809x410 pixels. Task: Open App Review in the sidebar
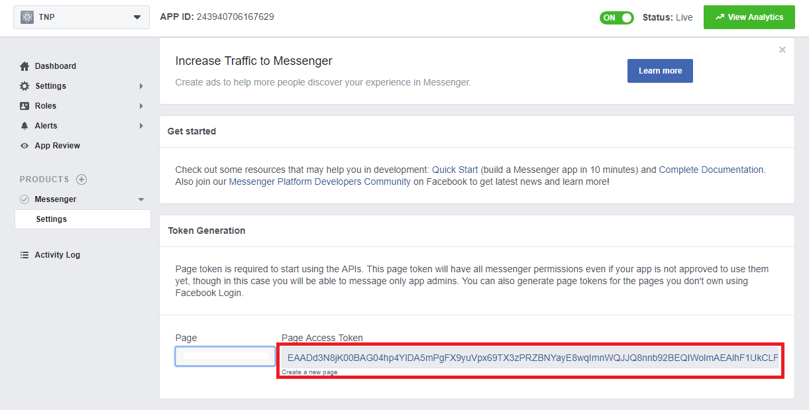click(58, 146)
